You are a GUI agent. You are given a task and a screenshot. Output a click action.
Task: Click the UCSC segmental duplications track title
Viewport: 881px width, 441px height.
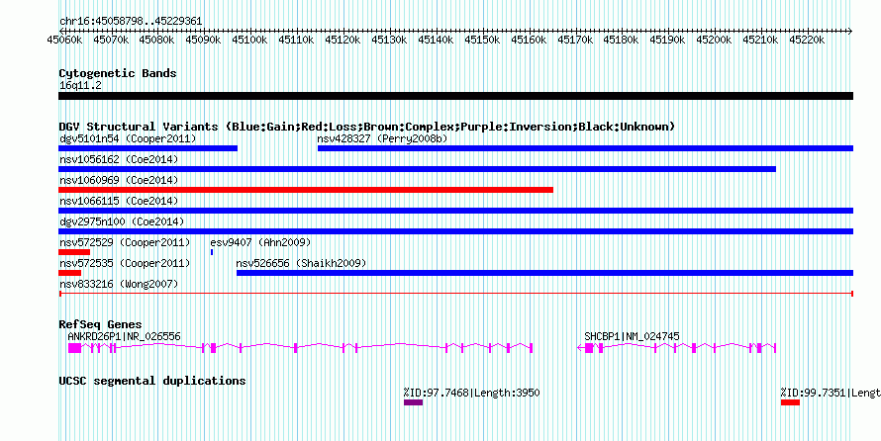pyautogui.click(x=152, y=381)
